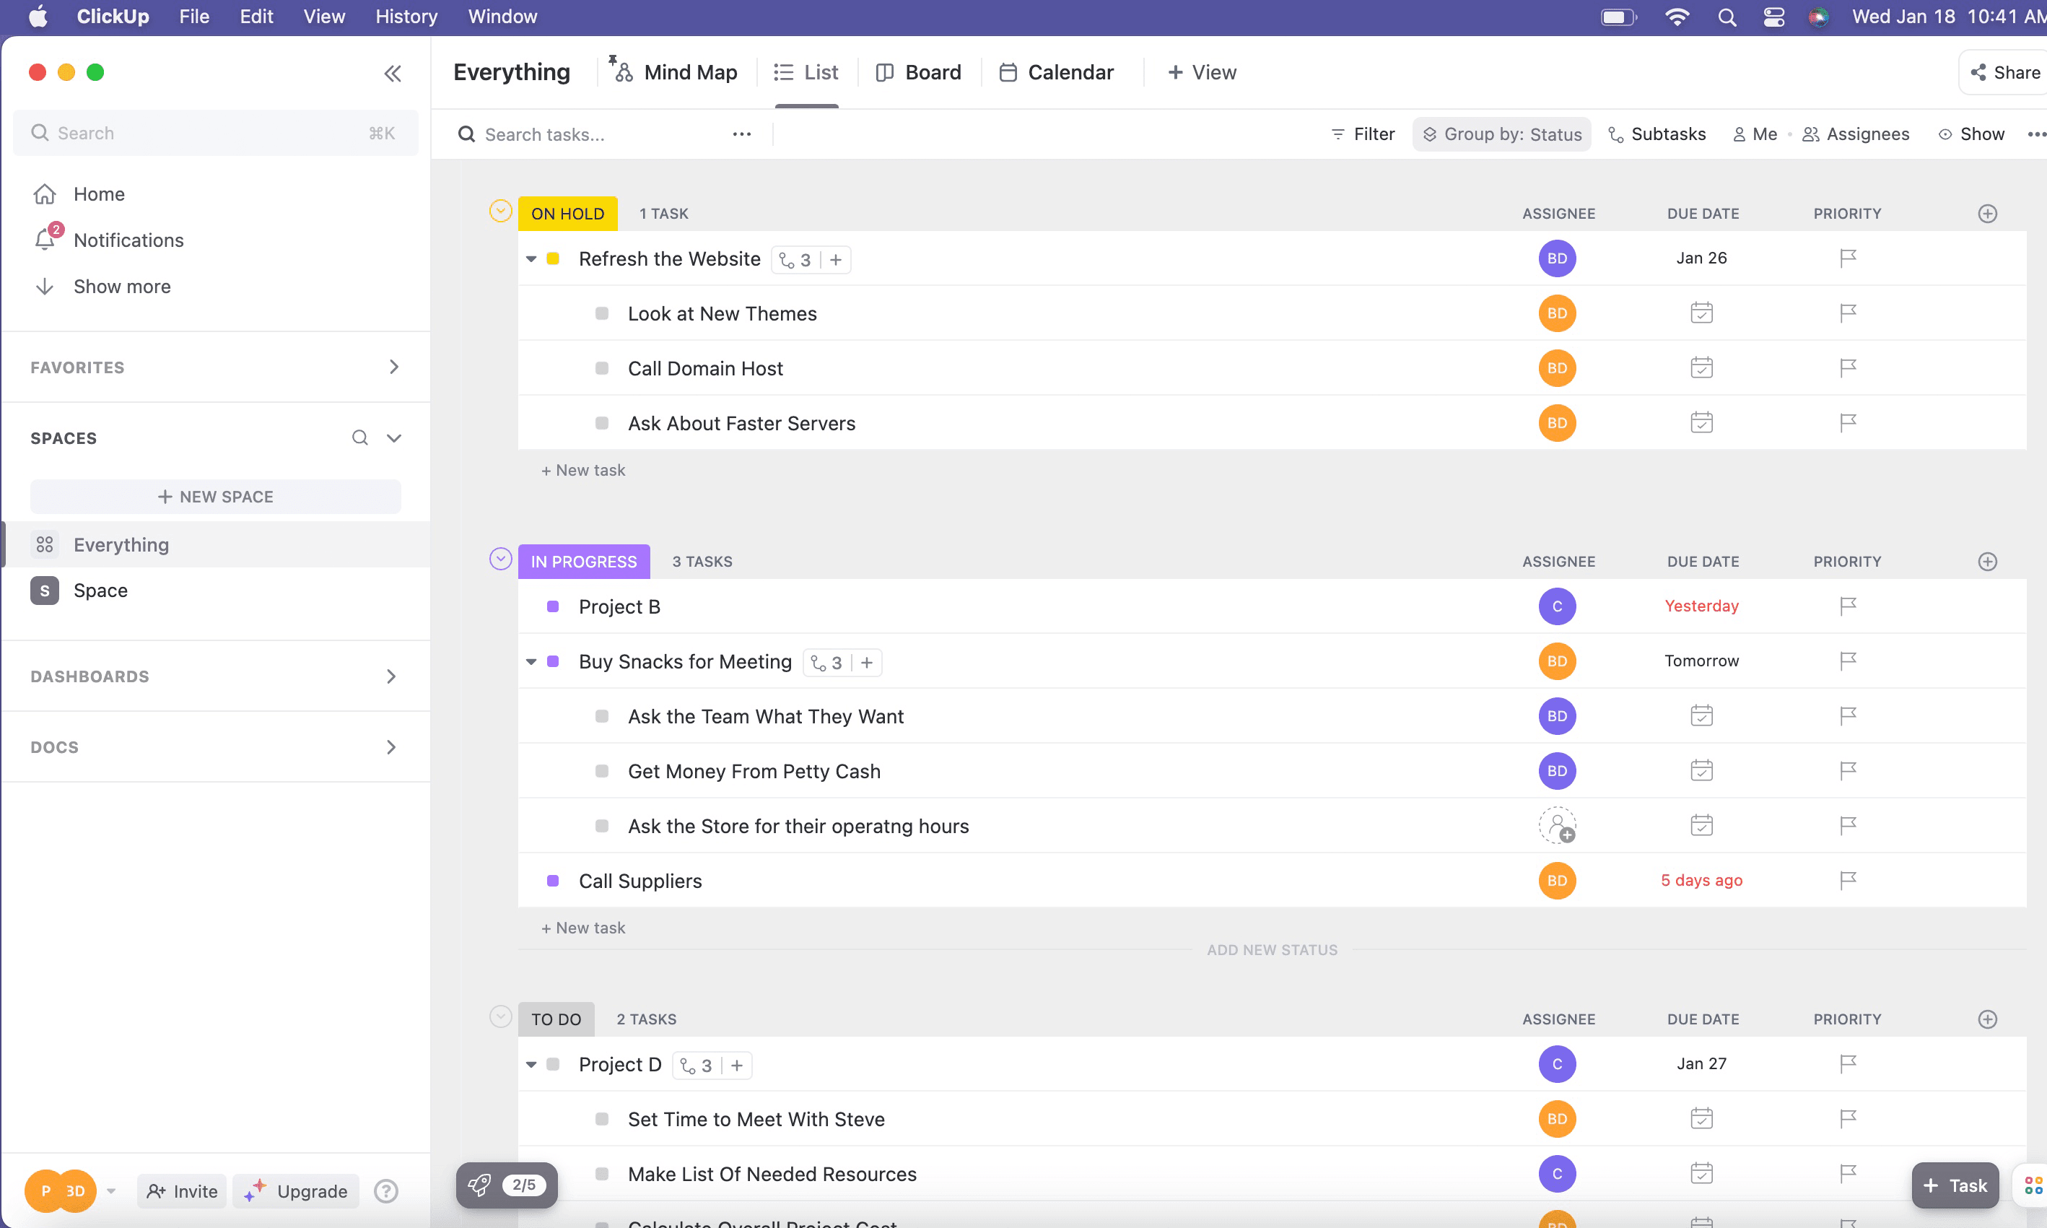Toggle Subtasks display option
Screen dimensions: 2047x1228
(x=1657, y=134)
